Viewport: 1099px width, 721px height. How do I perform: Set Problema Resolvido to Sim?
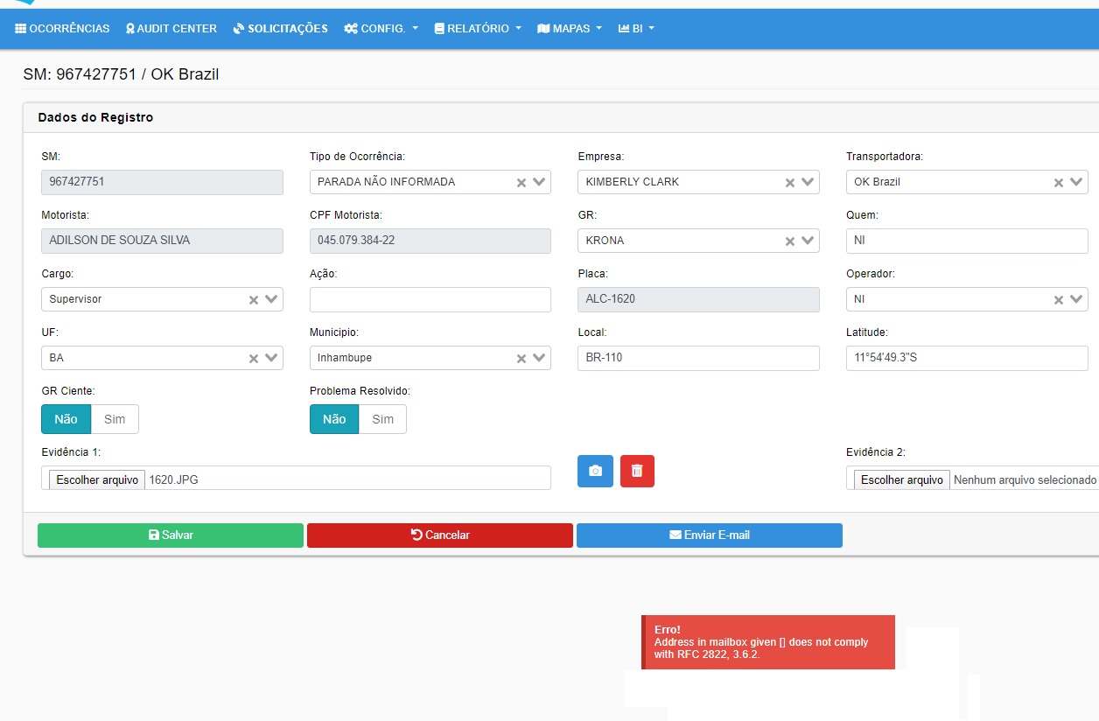(x=382, y=419)
